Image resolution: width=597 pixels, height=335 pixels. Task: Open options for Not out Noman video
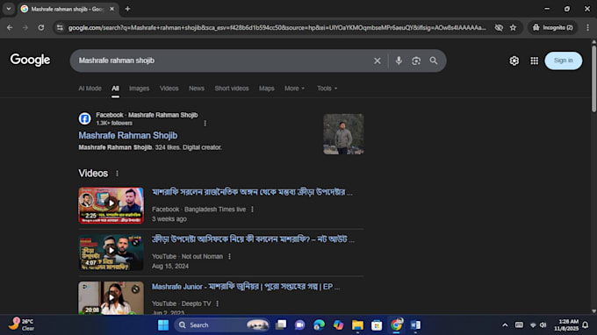pos(230,256)
